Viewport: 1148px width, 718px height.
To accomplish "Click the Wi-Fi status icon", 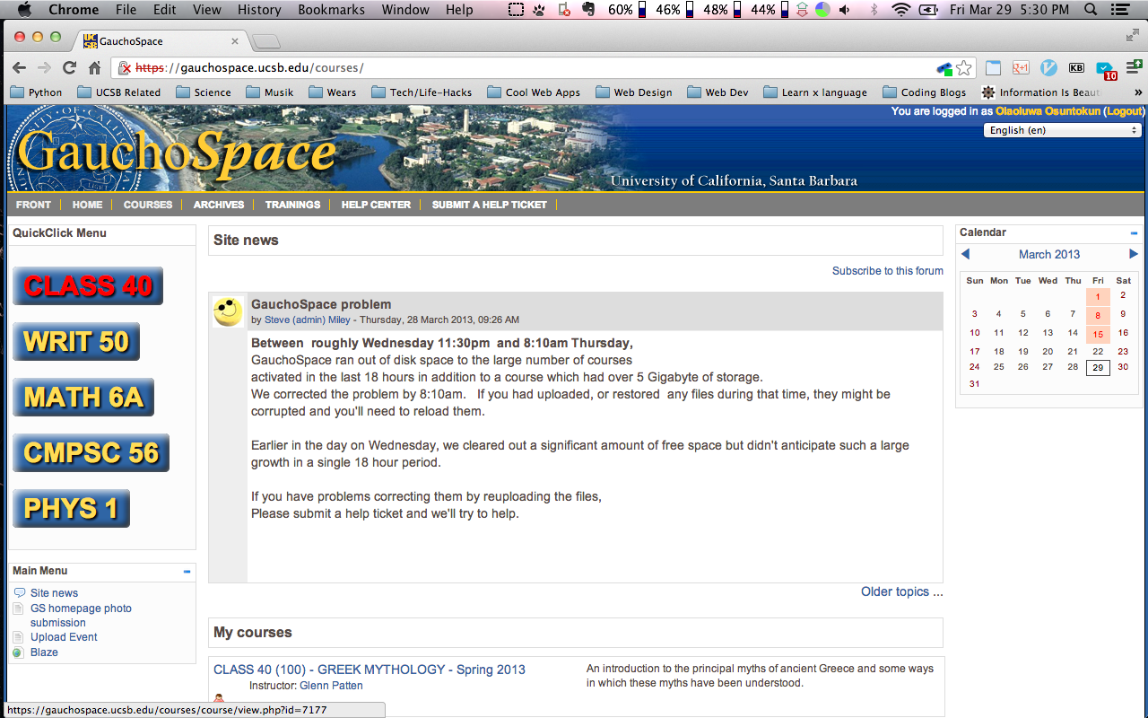I will [900, 10].
